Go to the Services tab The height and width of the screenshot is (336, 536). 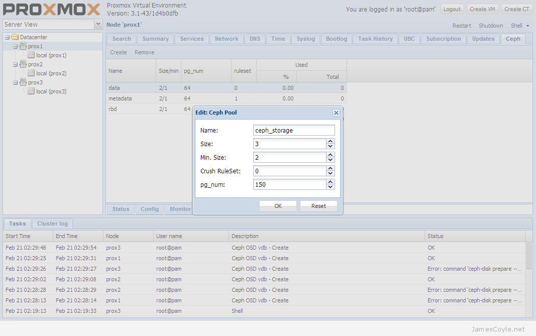point(192,39)
